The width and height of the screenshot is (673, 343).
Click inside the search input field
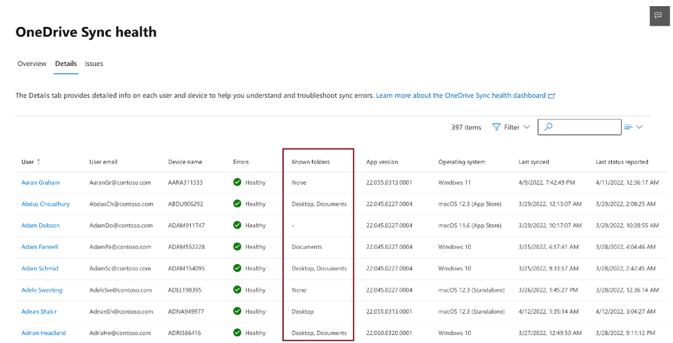click(x=579, y=127)
